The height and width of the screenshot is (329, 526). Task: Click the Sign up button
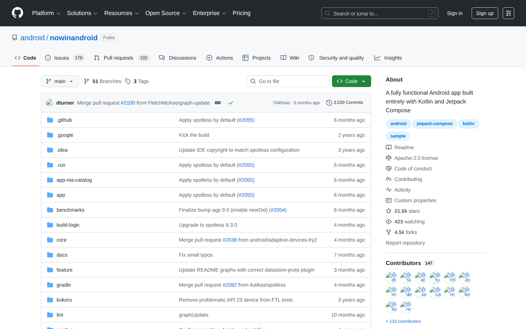point(485,13)
